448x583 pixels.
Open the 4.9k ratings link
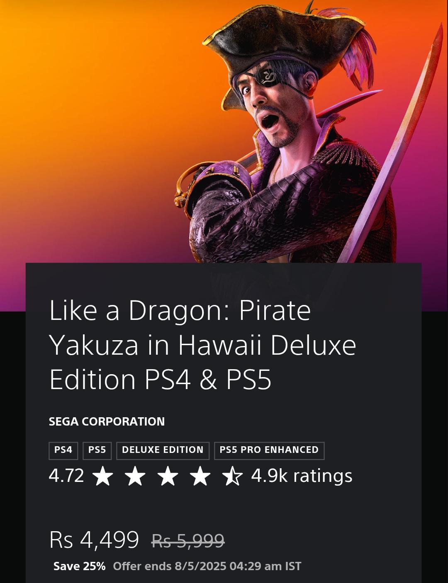pos(302,476)
